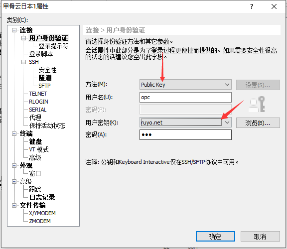Click the 取消 button

260,237
